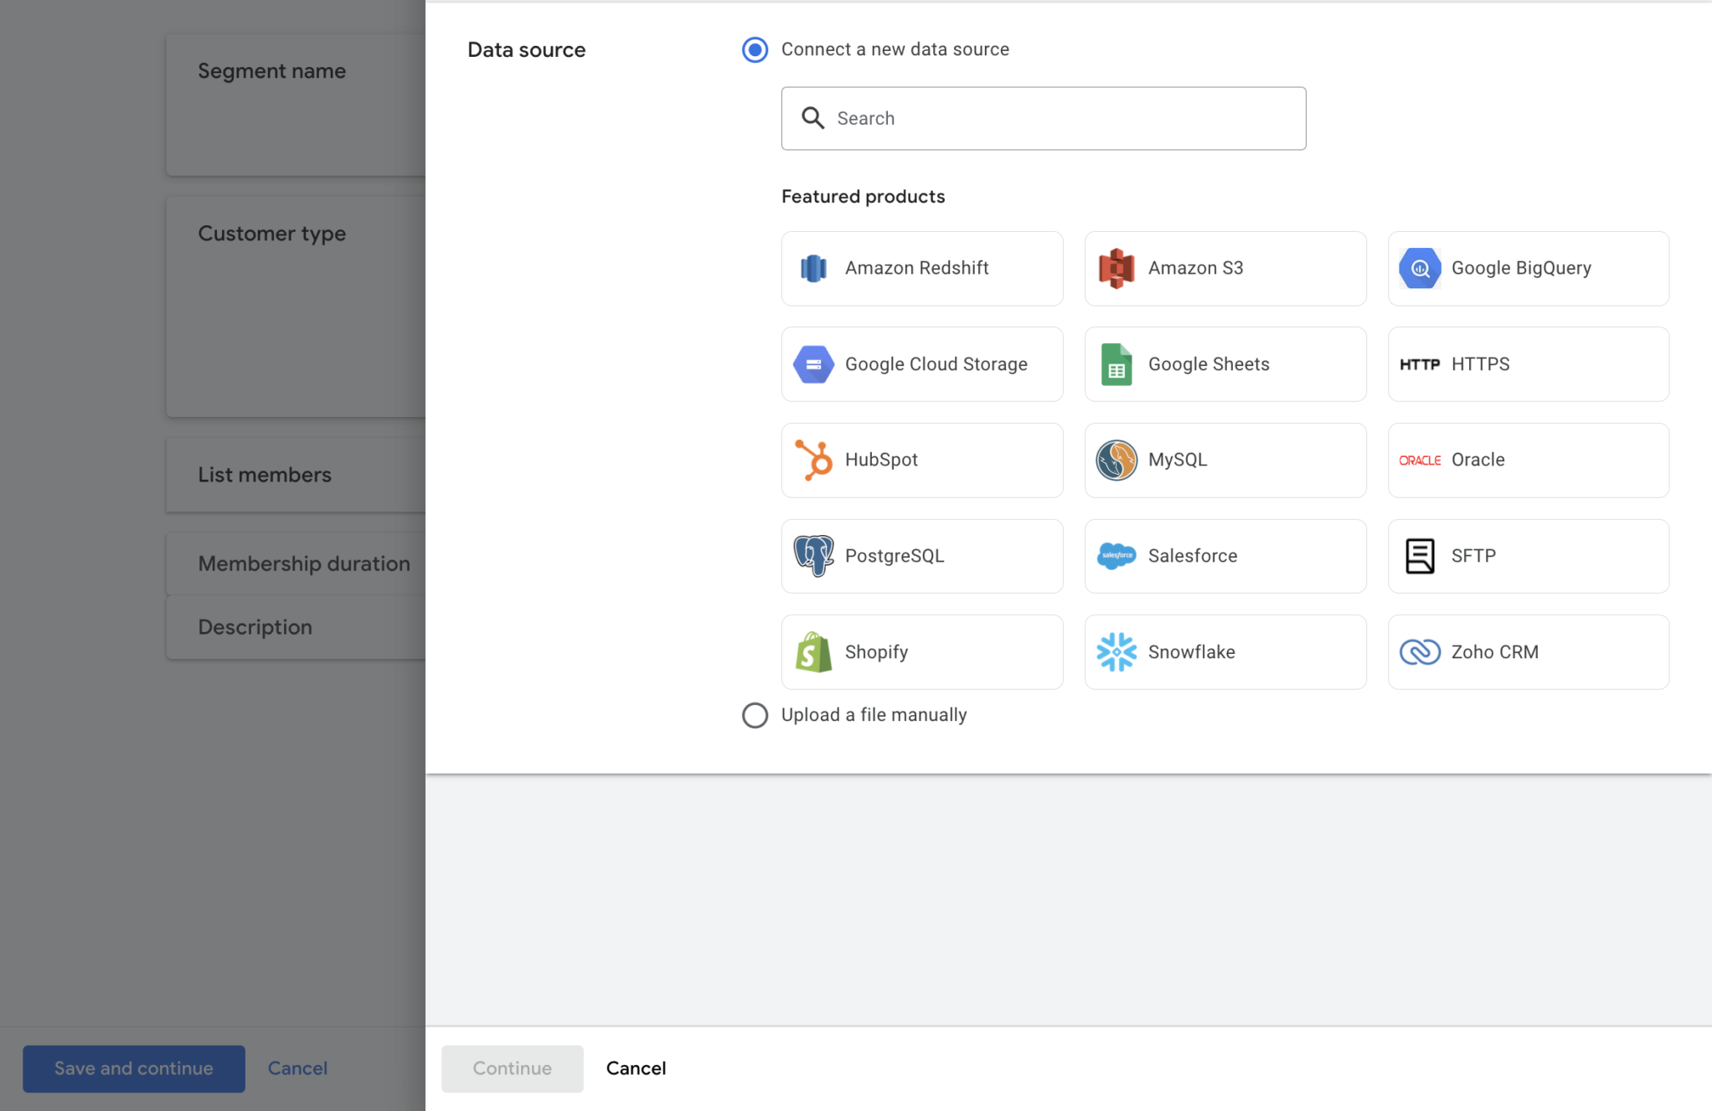Select the PostgreSQL elephant icon
This screenshot has height=1111, width=1712.
click(x=813, y=556)
